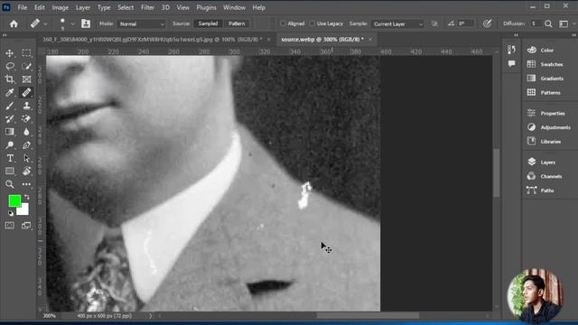Set source to Pattern
Screen dimensions: 578x325
click(237, 23)
